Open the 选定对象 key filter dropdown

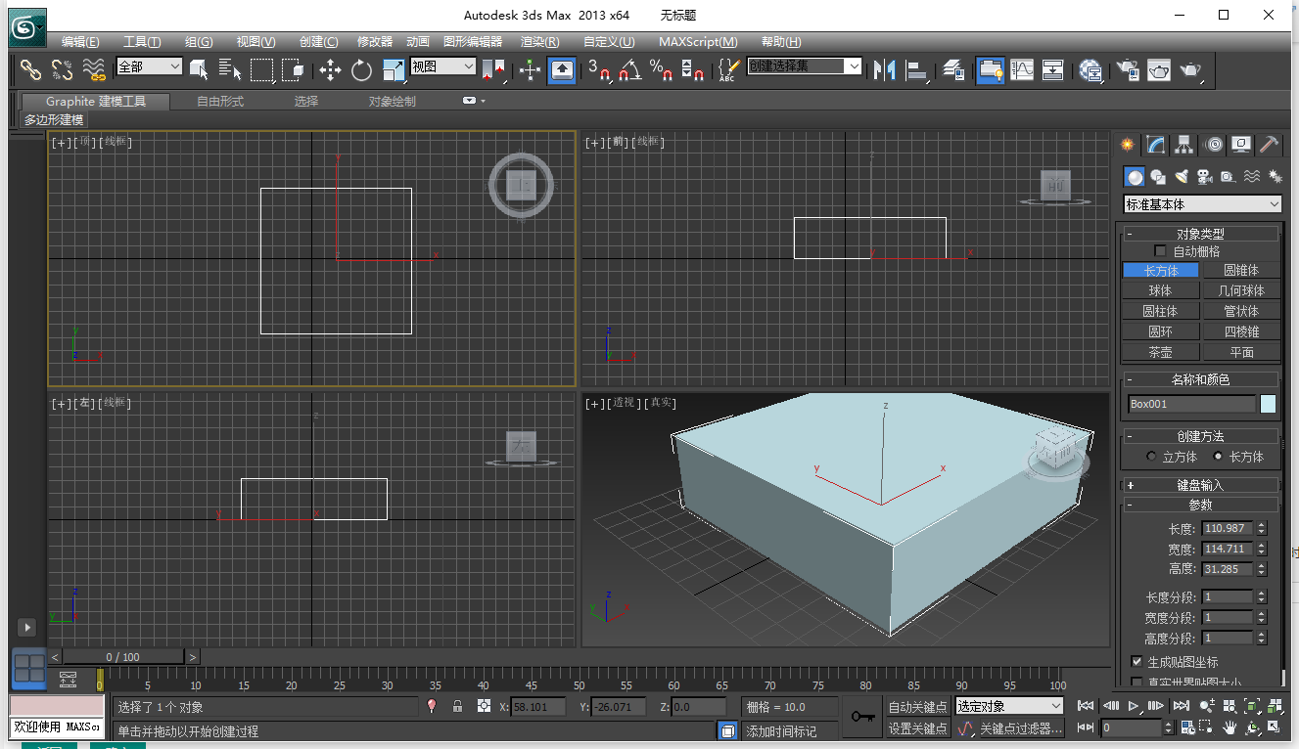pos(1009,706)
